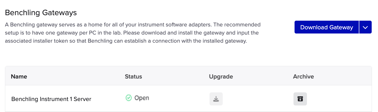Click the Download Gateway button
The image size is (378, 112).
coord(326,27)
